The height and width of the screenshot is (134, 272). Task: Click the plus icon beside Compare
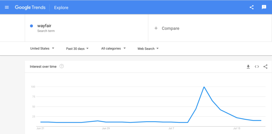pyautogui.click(x=156, y=28)
